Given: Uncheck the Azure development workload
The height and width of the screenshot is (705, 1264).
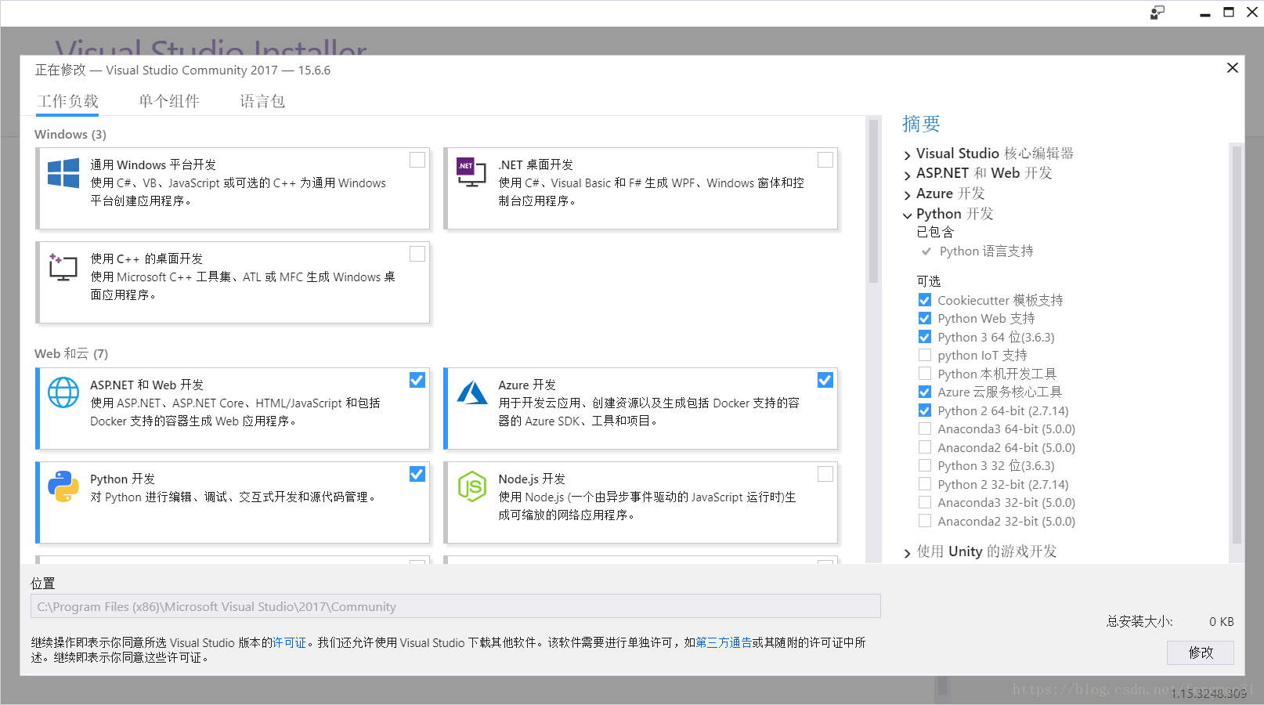Looking at the screenshot, I should [x=825, y=380].
